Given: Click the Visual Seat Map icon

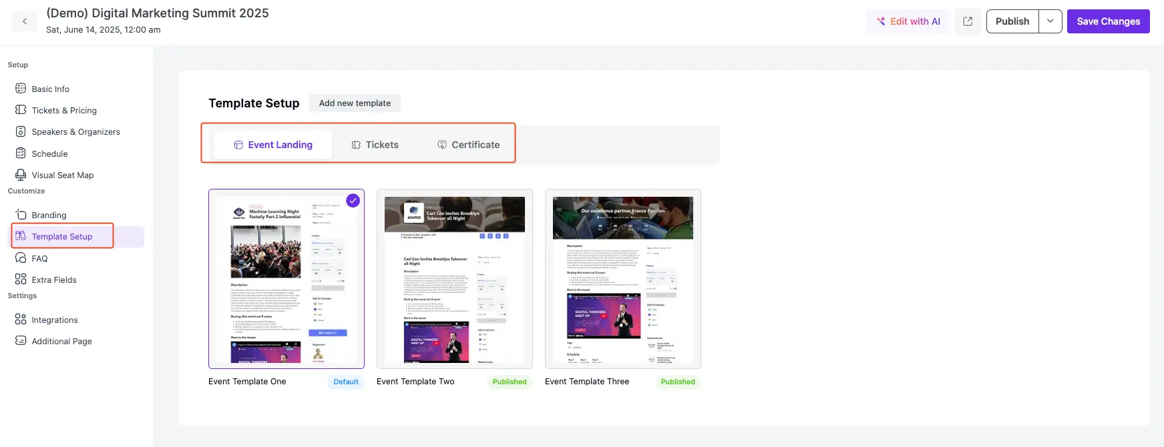Looking at the screenshot, I should click(21, 175).
